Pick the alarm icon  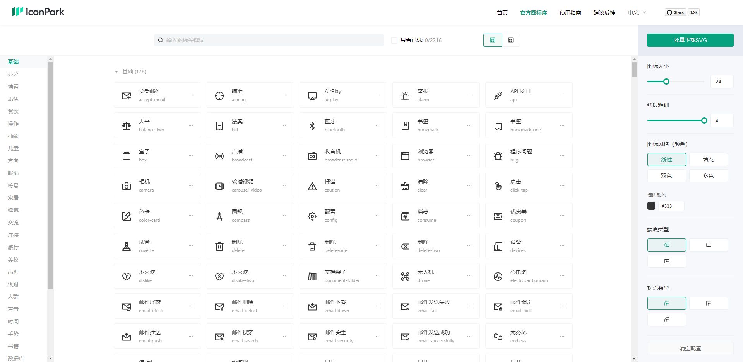pyautogui.click(x=405, y=95)
